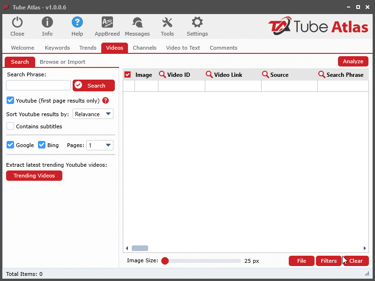Open the Help question mark icon
Screen dimensions: 375x281
pyautogui.click(x=77, y=22)
